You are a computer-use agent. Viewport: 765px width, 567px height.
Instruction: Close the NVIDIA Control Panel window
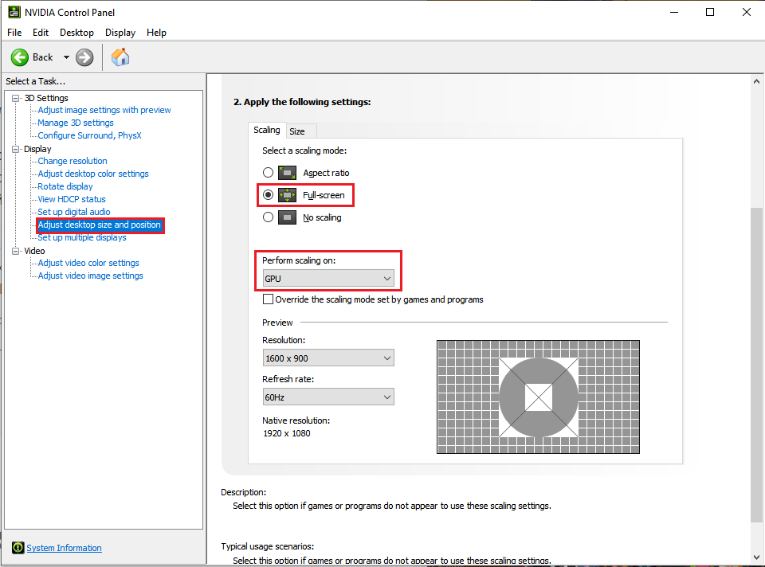(x=747, y=12)
